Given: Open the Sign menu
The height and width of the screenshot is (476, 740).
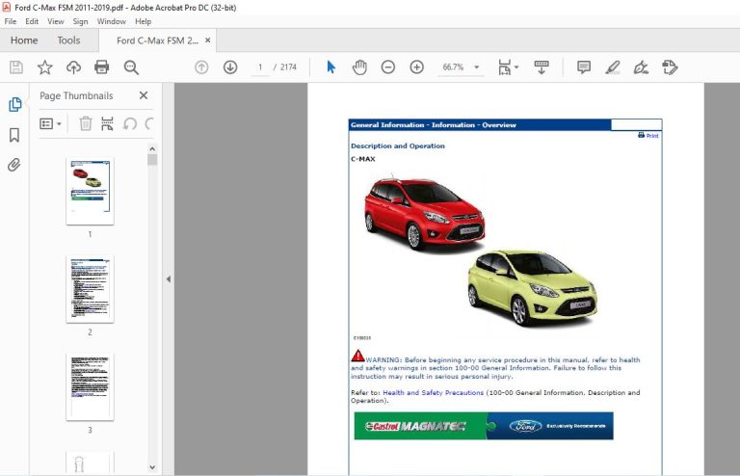Looking at the screenshot, I should click(x=80, y=21).
